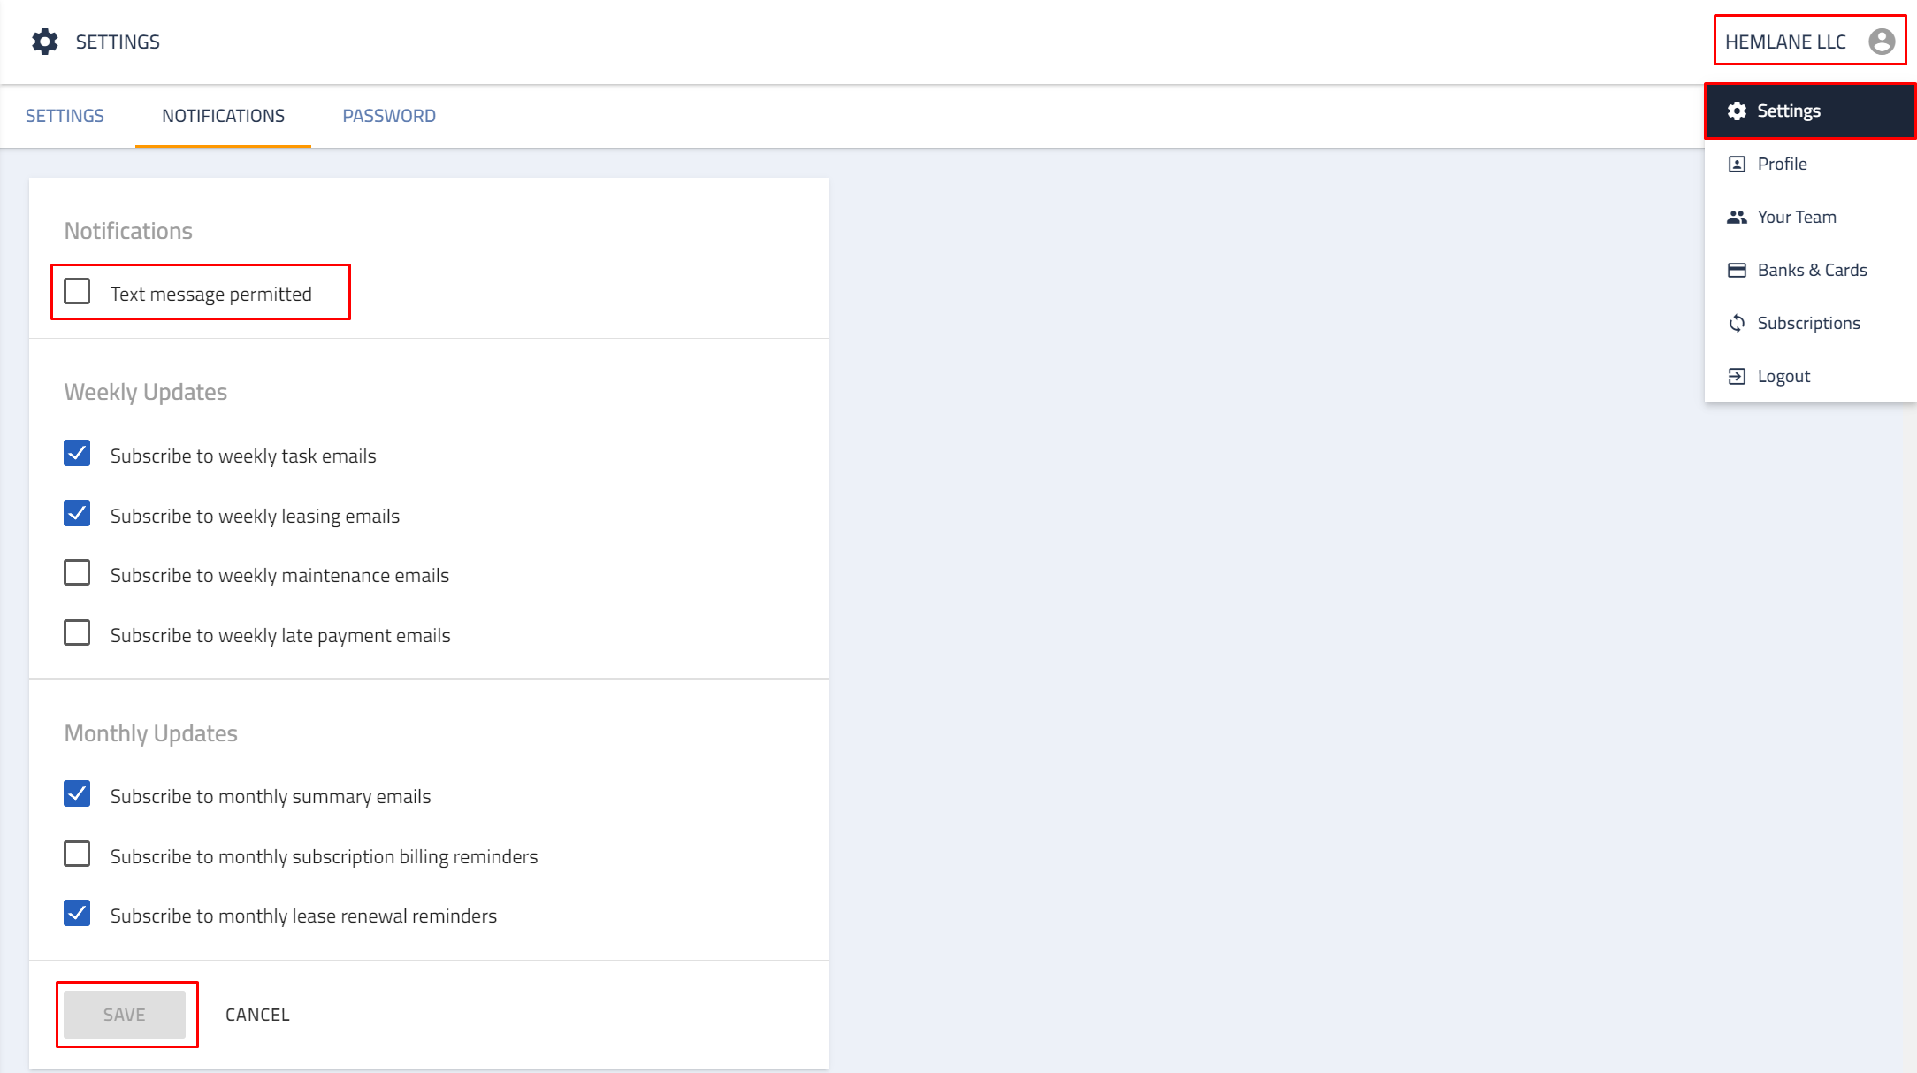1917x1073 pixels.
Task: Click the Notifications section heading
Action: coord(128,231)
